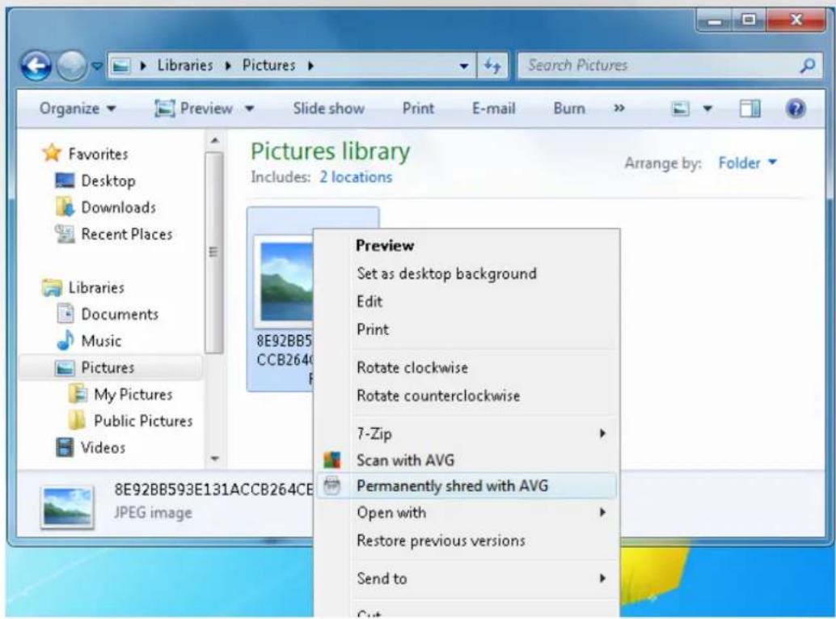Image resolution: width=836 pixels, height=619 pixels.
Task: Open the view options dropdown arrow
Action: [x=707, y=109]
